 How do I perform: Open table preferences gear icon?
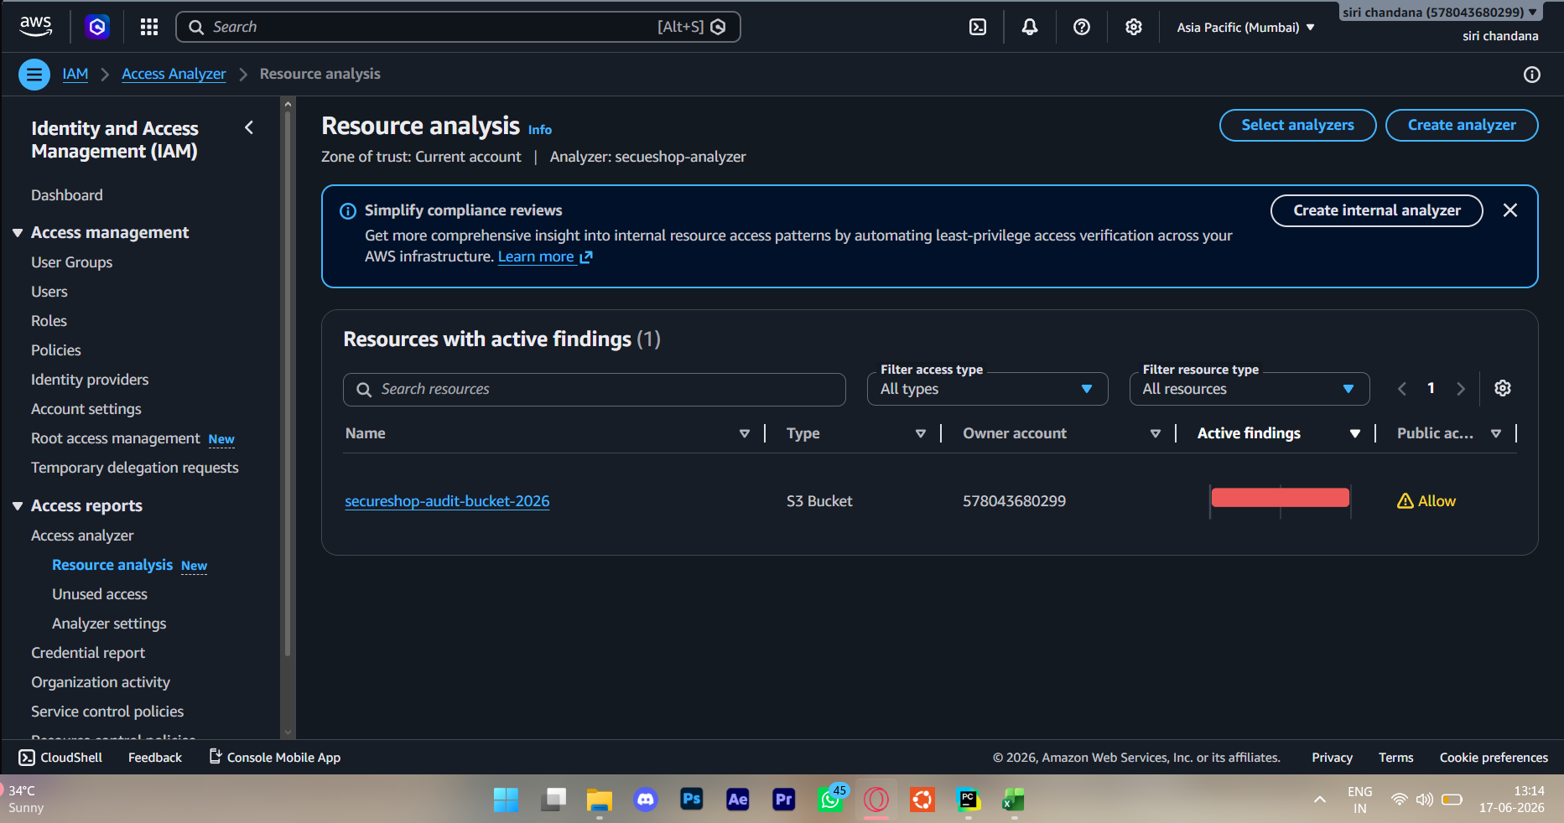pos(1503,388)
